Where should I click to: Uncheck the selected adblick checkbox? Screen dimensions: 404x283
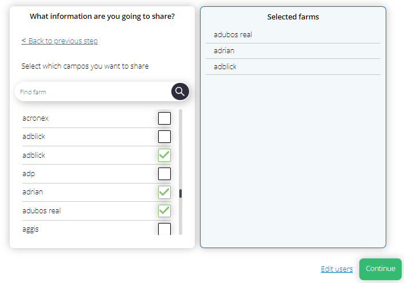[x=164, y=156]
